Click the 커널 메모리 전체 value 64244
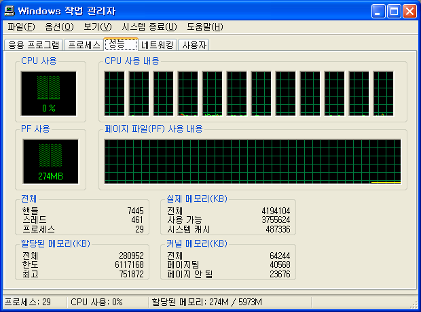The height and width of the screenshot is (312, 421). [280, 256]
